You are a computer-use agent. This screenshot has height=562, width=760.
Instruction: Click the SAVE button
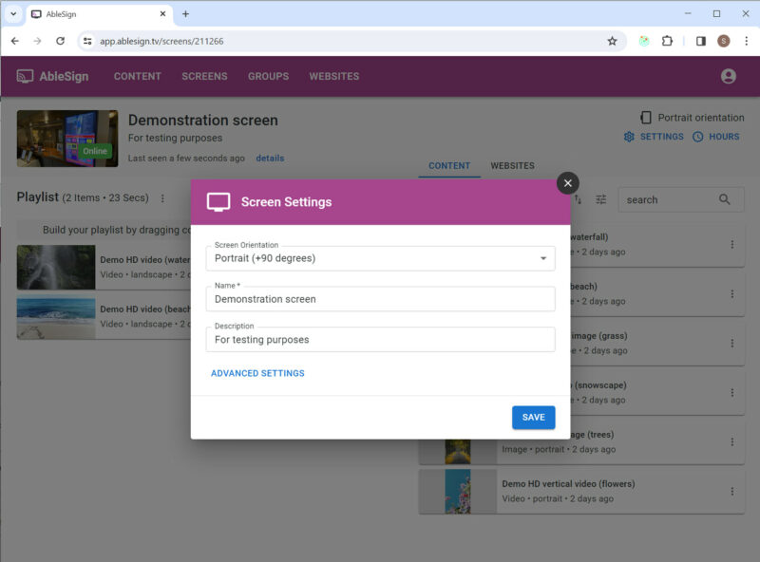(x=533, y=417)
